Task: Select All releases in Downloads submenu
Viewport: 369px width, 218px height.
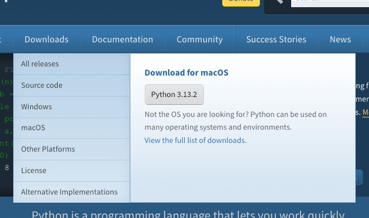Action: [72, 64]
